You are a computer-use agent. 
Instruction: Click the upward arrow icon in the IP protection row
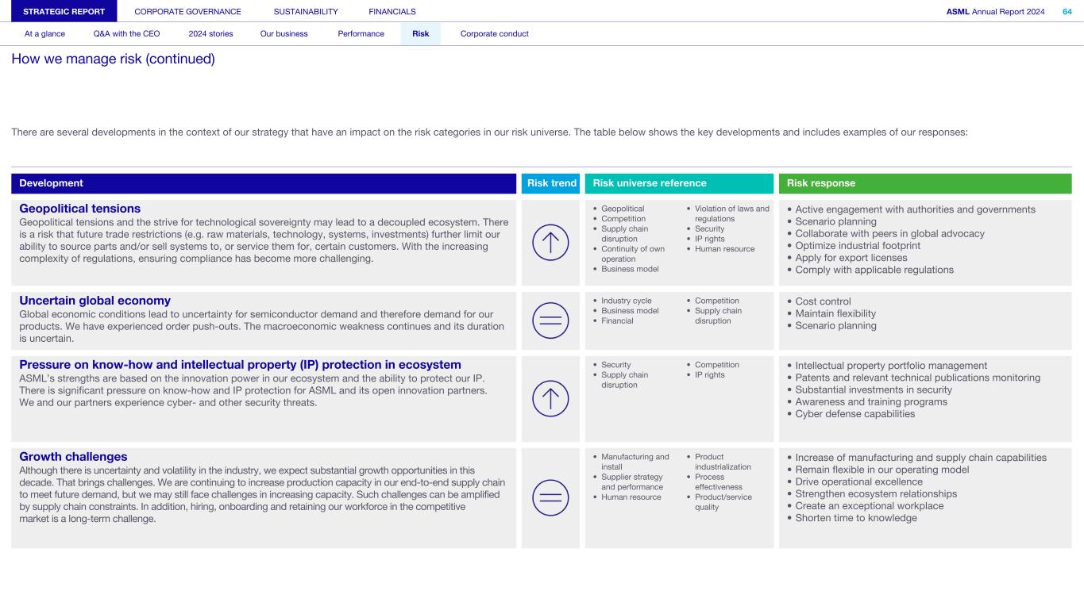click(x=550, y=398)
